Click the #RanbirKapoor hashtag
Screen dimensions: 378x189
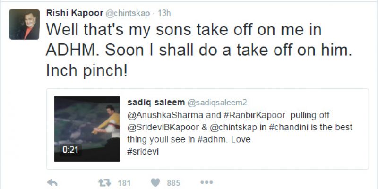tap(254, 115)
